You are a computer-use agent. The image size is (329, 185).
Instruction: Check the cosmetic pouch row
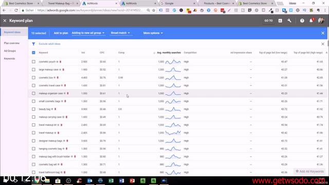[33, 62]
